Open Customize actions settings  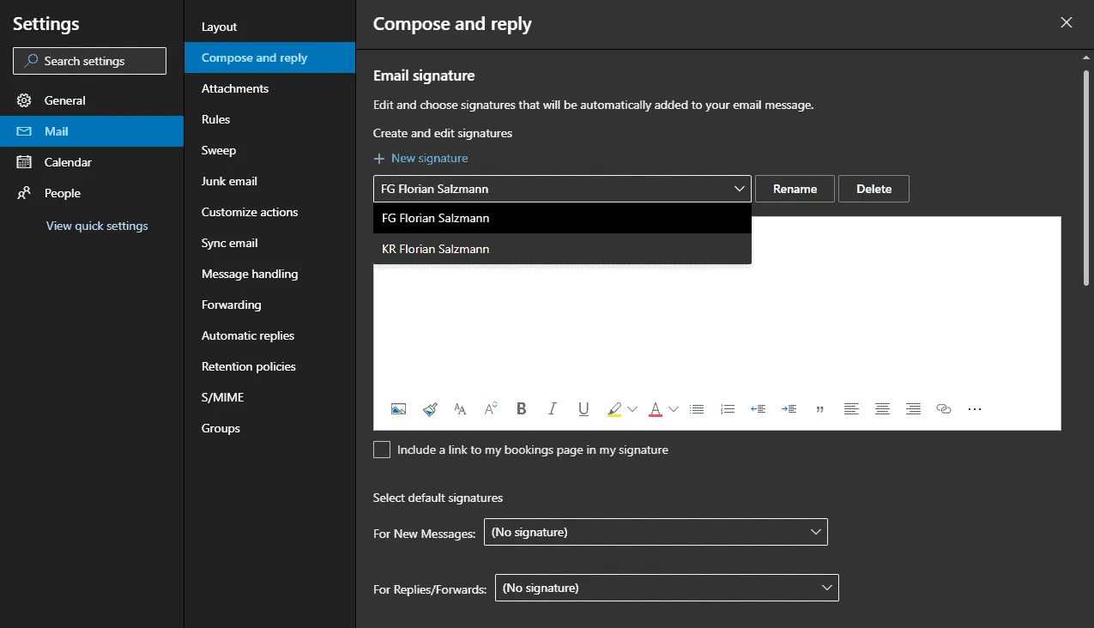coord(269,212)
